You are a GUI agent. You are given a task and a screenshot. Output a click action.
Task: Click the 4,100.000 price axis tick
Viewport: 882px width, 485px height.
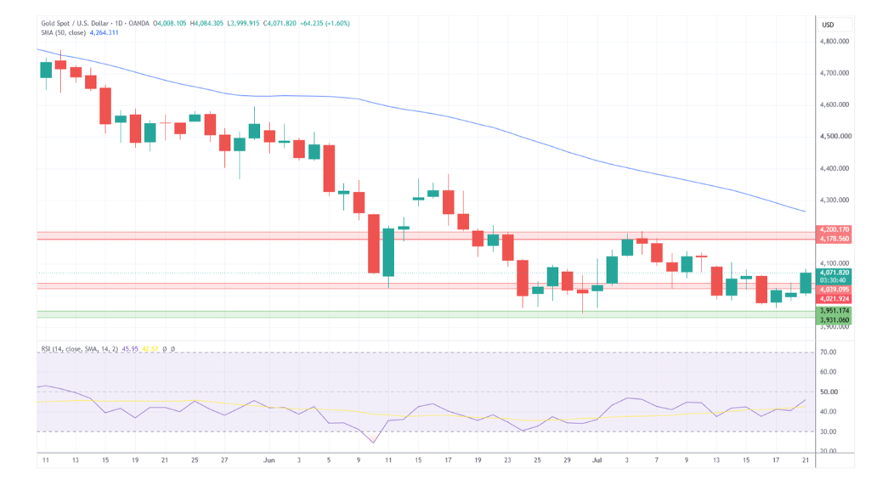(834, 263)
